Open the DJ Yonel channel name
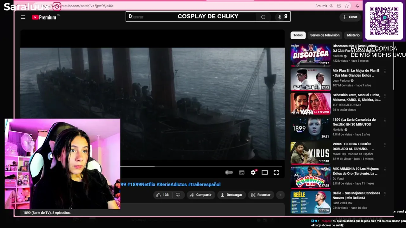 click(x=338, y=179)
